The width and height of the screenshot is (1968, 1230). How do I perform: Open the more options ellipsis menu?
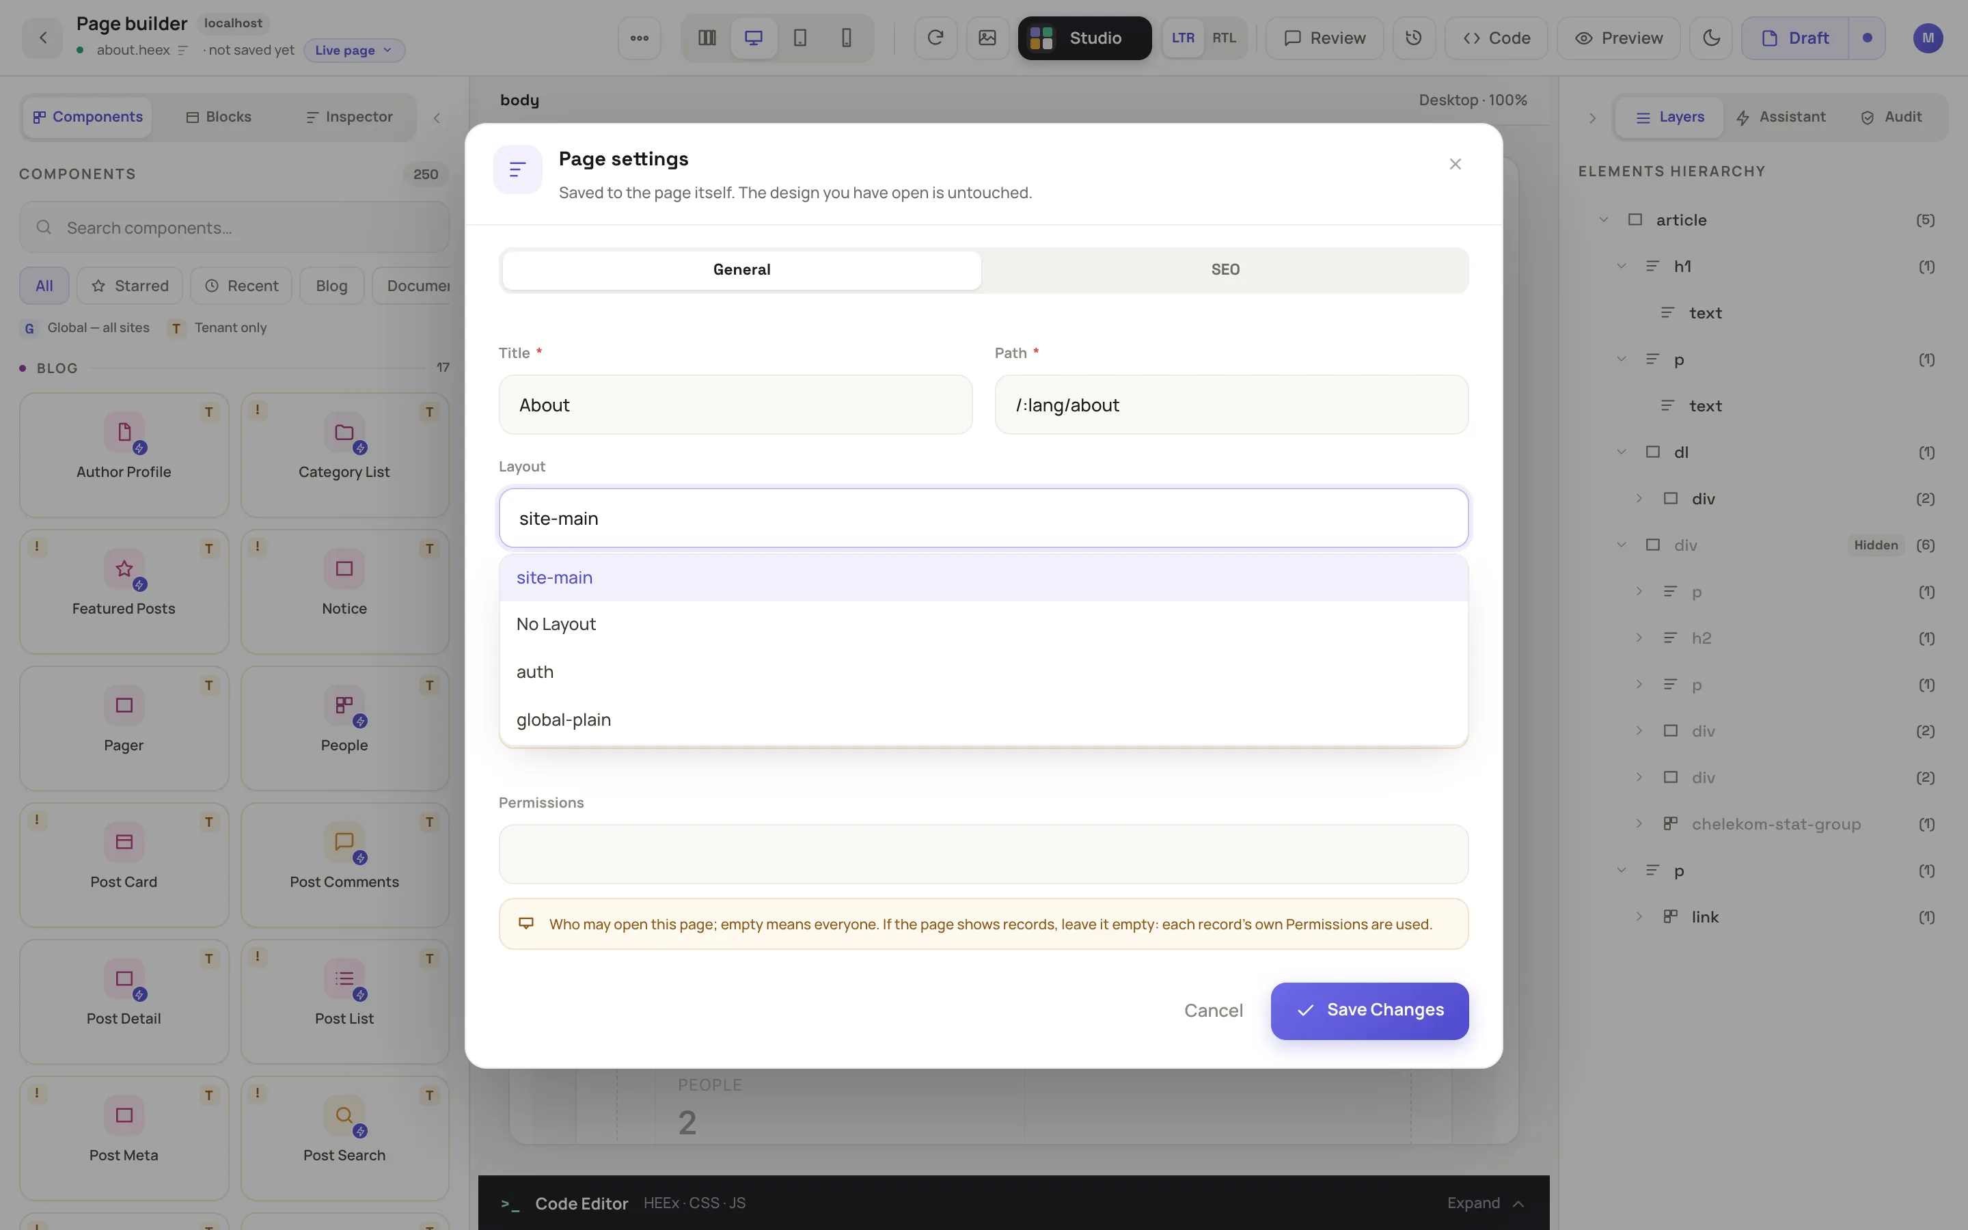[x=639, y=38]
